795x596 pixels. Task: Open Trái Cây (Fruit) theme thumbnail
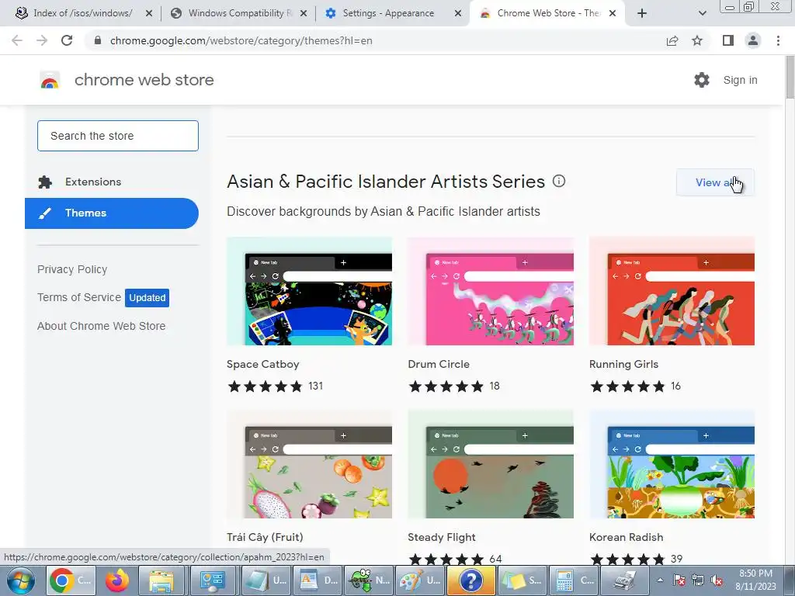309,464
